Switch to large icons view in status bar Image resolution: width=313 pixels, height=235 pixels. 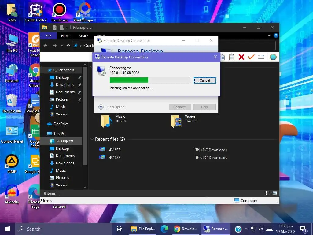pyautogui.click(x=275, y=193)
